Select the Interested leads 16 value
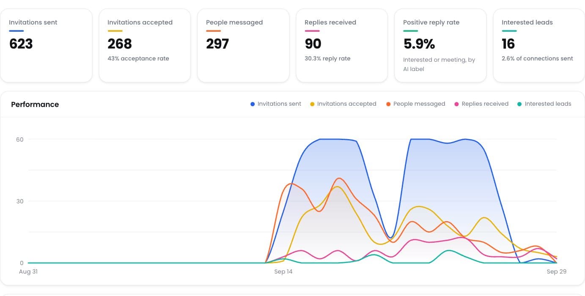 coord(508,44)
